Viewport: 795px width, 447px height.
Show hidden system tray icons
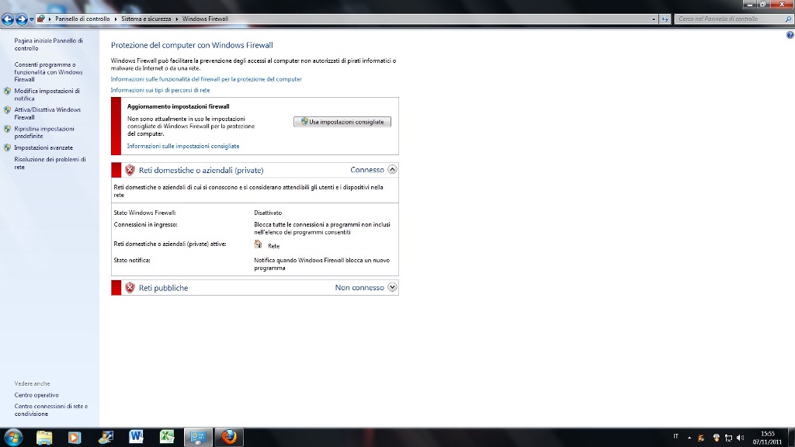click(x=689, y=438)
